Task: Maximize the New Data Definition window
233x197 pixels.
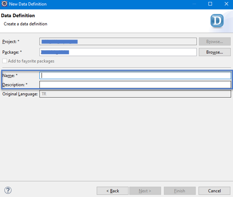Action: [x=210, y=4]
